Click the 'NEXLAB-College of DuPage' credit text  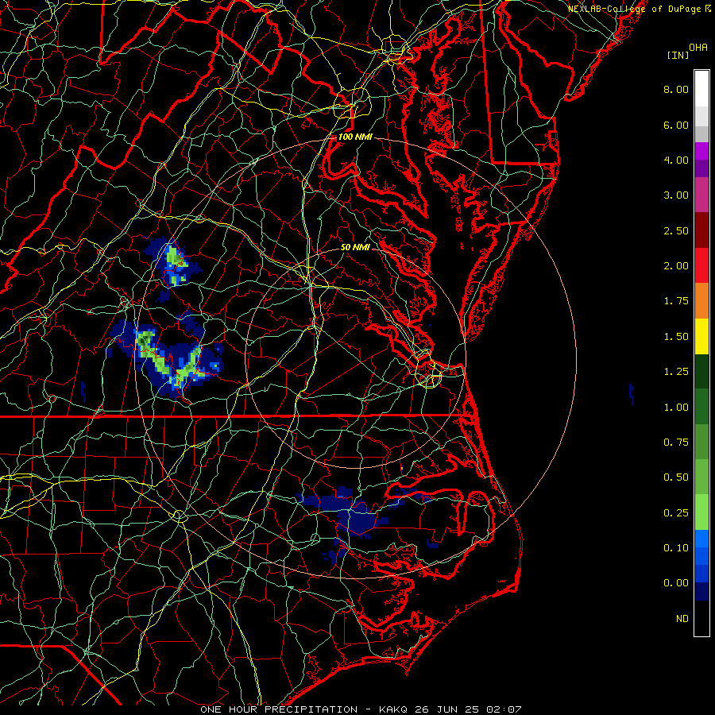coord(634,9)
